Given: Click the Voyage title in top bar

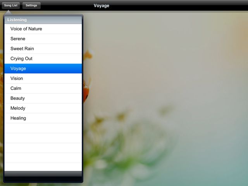Looking at the screenshot, I should click(x=102, y=5).
